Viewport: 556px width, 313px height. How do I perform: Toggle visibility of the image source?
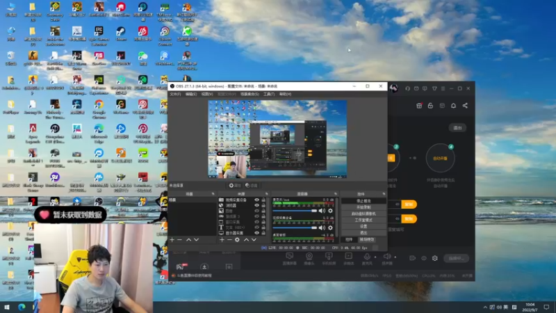256,211
